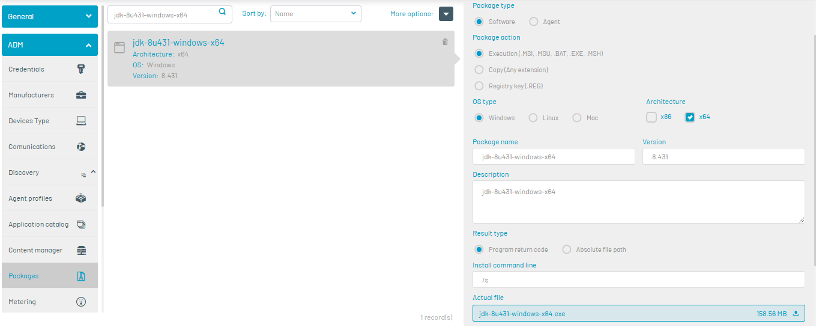
Task: Click "OS: Windows" in package card
Action: tap(154, 65)
